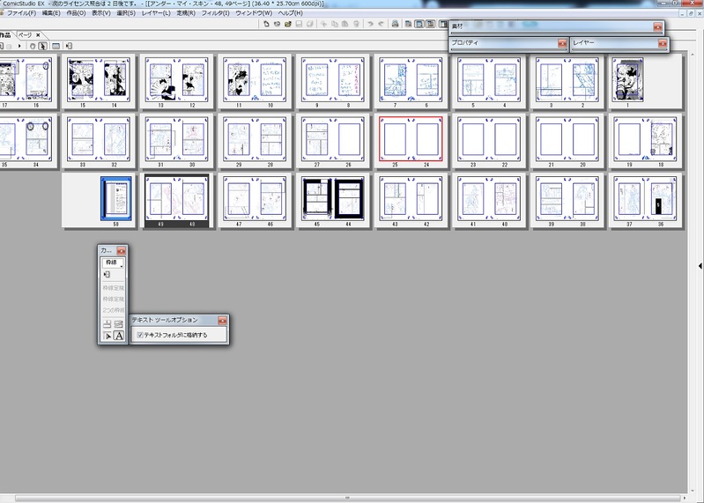704x503 pixels.
Task: Open the 枠線 dropdown in the small palette
Action: click(113, 263)
